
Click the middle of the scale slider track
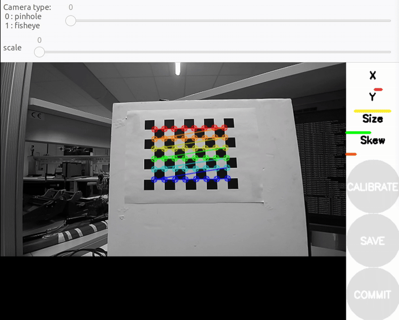tap(214, 52)
